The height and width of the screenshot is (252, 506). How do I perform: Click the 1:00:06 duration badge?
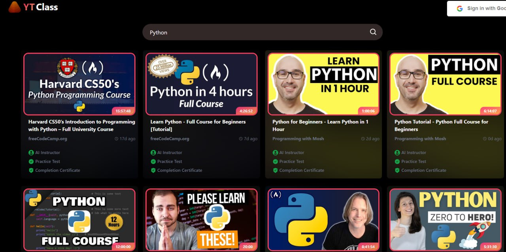(368, 111)
